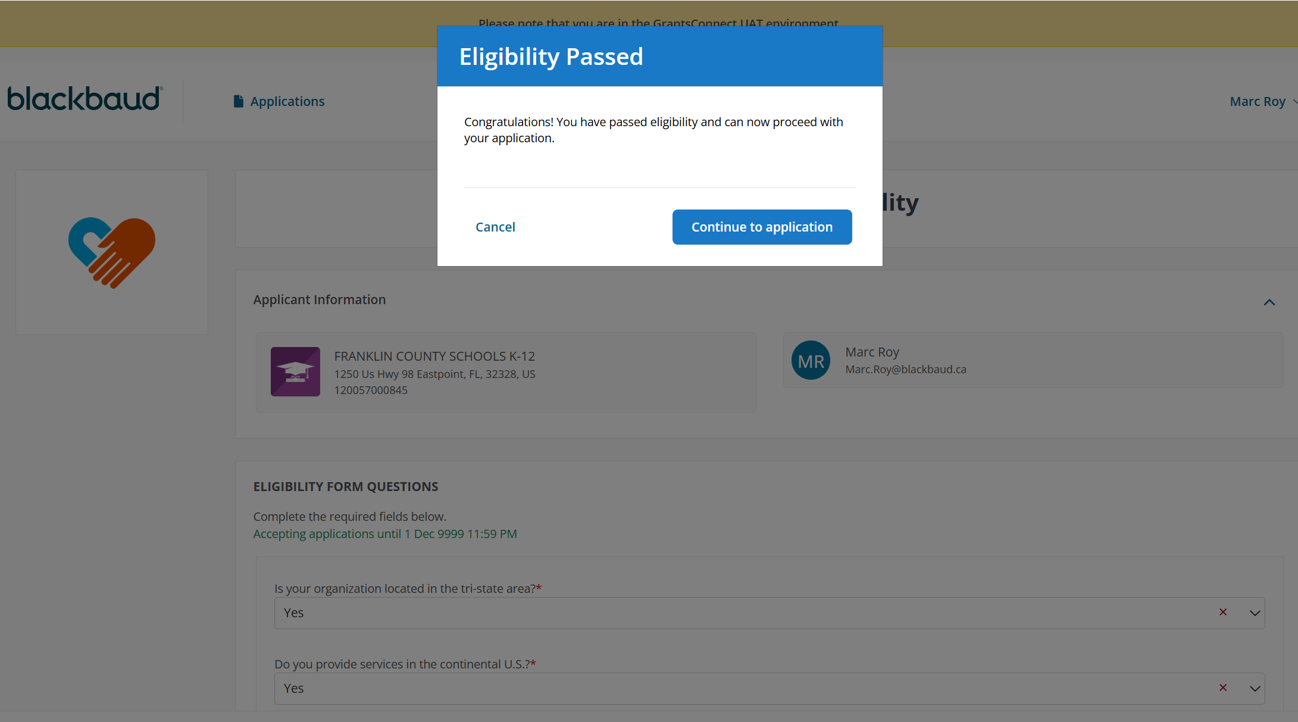Image resolution: width=1298 pixels, height=722 pixels.
Task: Clear the continental U.S. services answer
Action: click(x=1223, y=687)
